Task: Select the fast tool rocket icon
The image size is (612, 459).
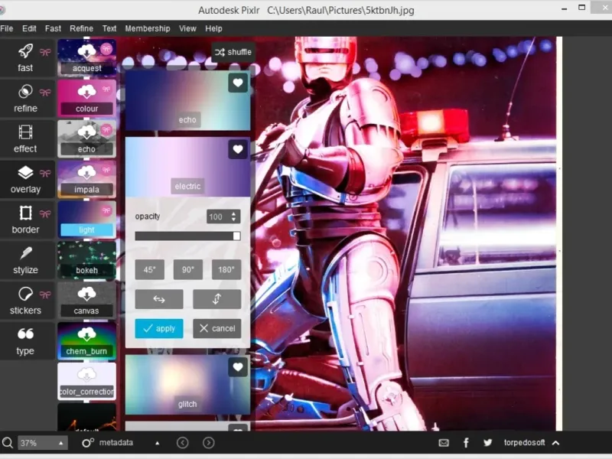Action: pyautogui.click(x=25, y=52)
